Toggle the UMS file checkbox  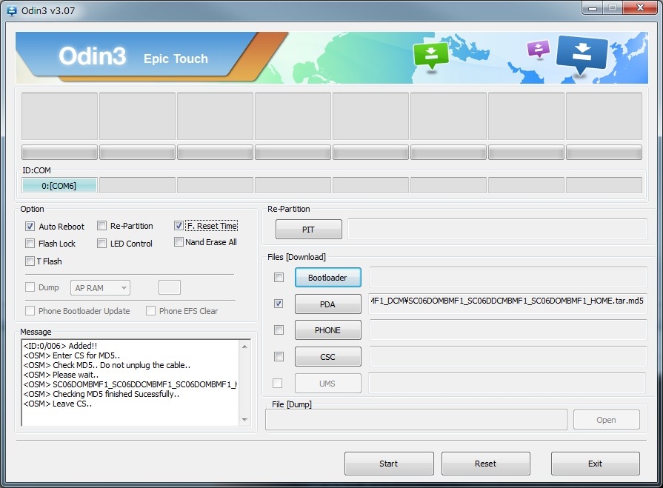277,384
